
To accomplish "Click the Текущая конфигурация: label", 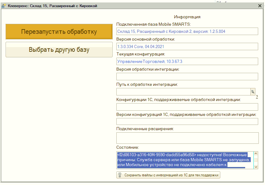I will (x=141, y=54).
